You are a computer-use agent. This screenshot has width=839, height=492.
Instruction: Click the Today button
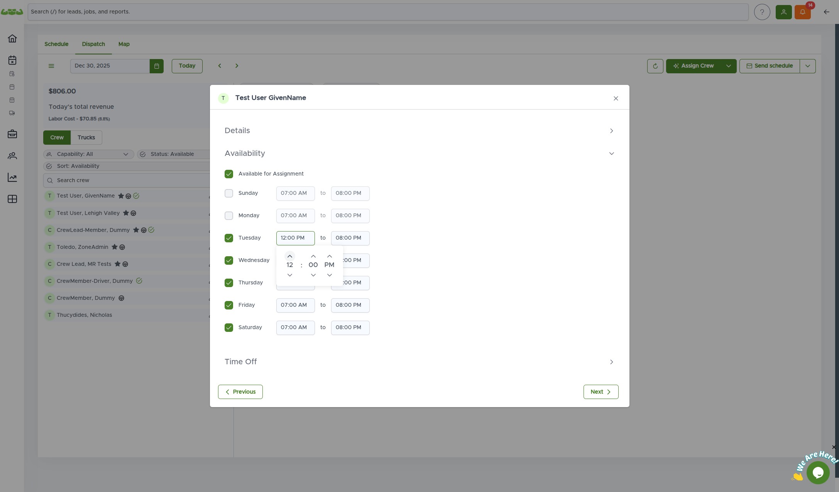point(187,66)
